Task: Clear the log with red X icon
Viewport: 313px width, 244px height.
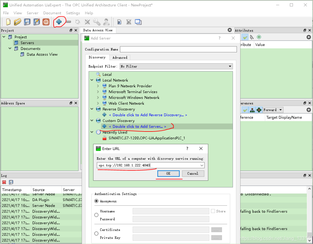Action: (4, 182)
